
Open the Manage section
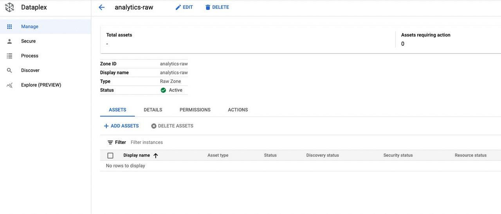[x=45, y=27]
